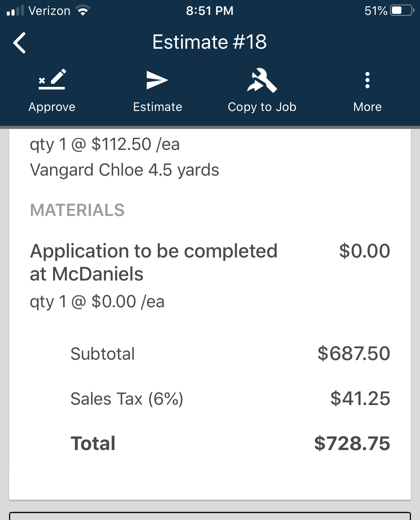
Task: Tap the Copy to Job tools icon
Action: [262, 81]
